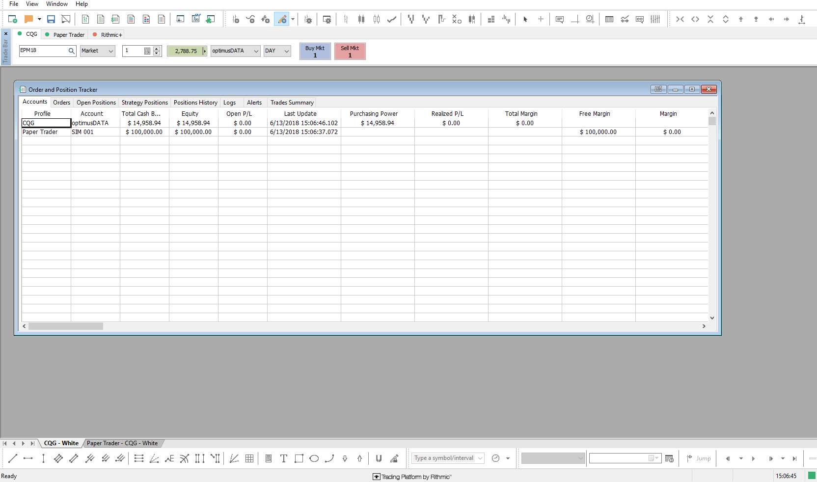Click the Jump button

(699, 458)
